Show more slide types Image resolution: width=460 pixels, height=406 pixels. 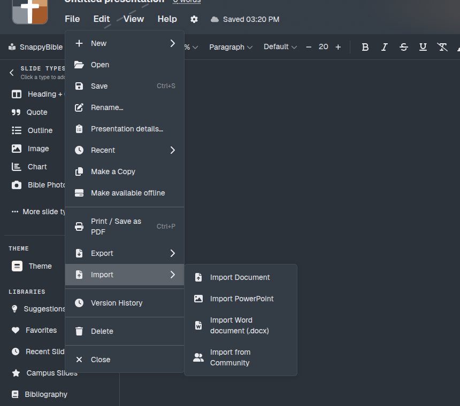pyautogui.click(x=38, y=212)
